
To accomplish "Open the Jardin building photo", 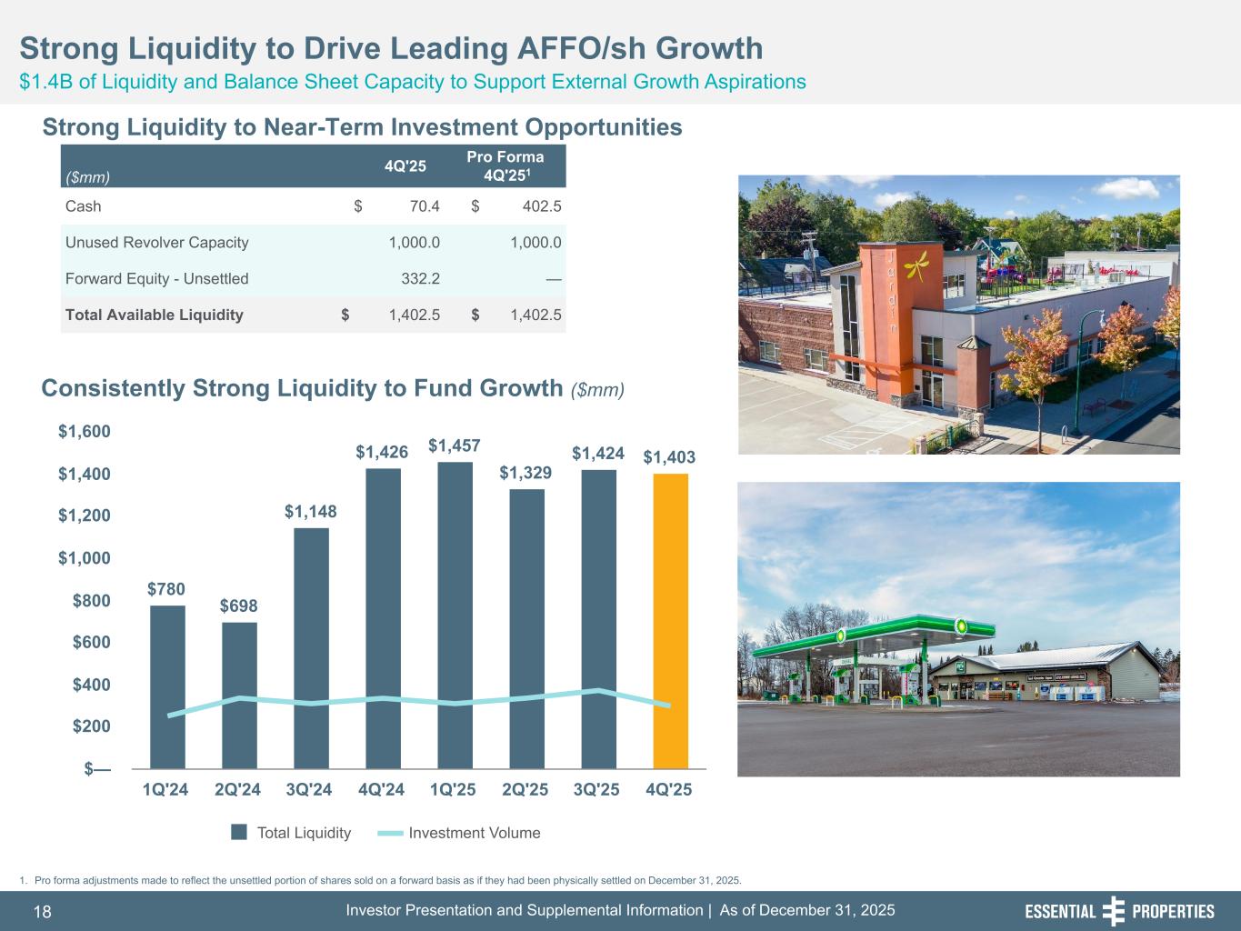I will [958, 315].
